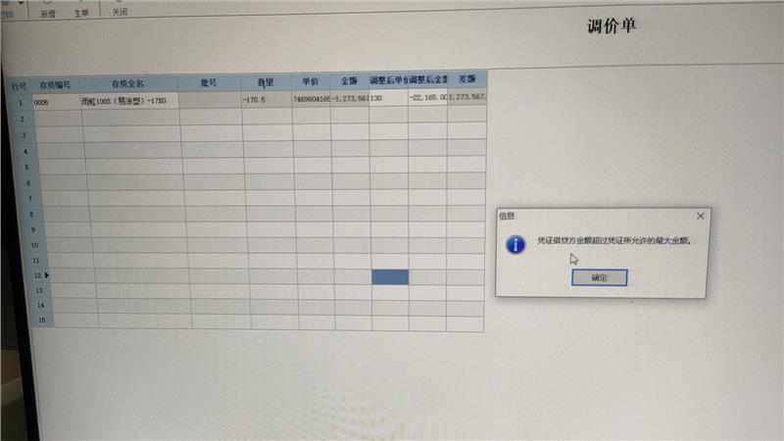The height and width of the screenshot is (441, 784).
Task: Click the 新增 toolbar button
Action: 48,13
